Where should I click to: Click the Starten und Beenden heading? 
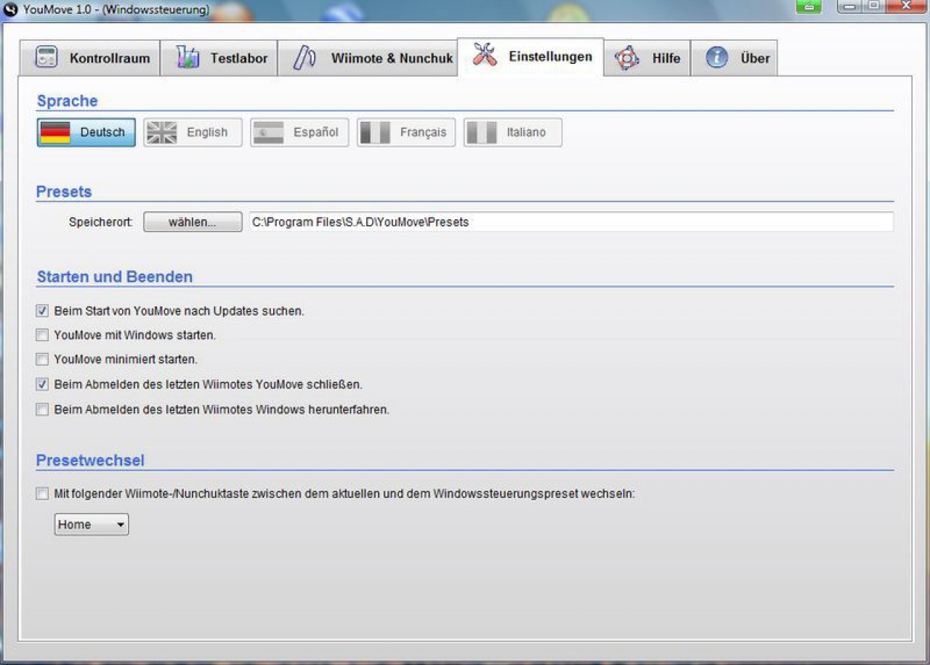coord(115,277)
